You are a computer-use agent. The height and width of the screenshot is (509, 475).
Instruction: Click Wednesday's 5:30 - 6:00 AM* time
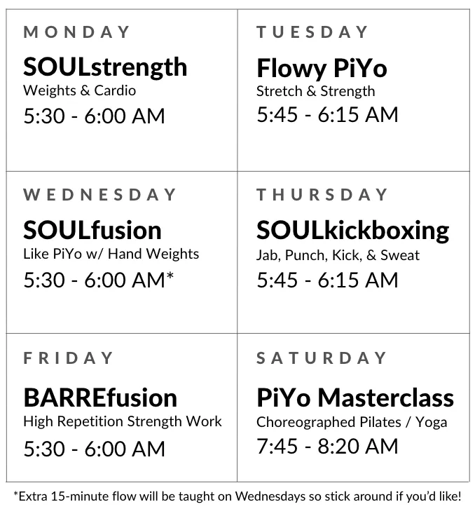[99, 280]
